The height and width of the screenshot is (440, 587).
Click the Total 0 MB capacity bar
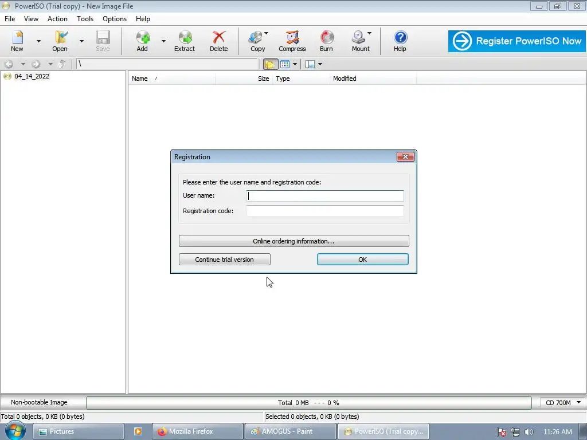coord(309,403)
